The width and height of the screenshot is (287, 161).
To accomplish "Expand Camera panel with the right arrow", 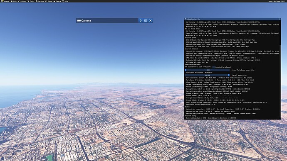I will 141,21.
